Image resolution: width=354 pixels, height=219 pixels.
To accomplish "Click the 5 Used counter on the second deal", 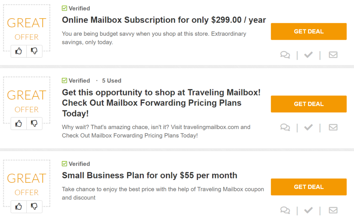I will coord(111,81).
